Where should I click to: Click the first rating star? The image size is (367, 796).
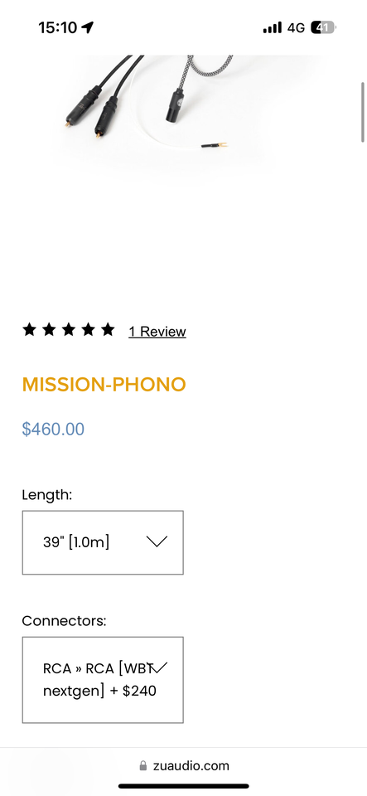point(29,330)
